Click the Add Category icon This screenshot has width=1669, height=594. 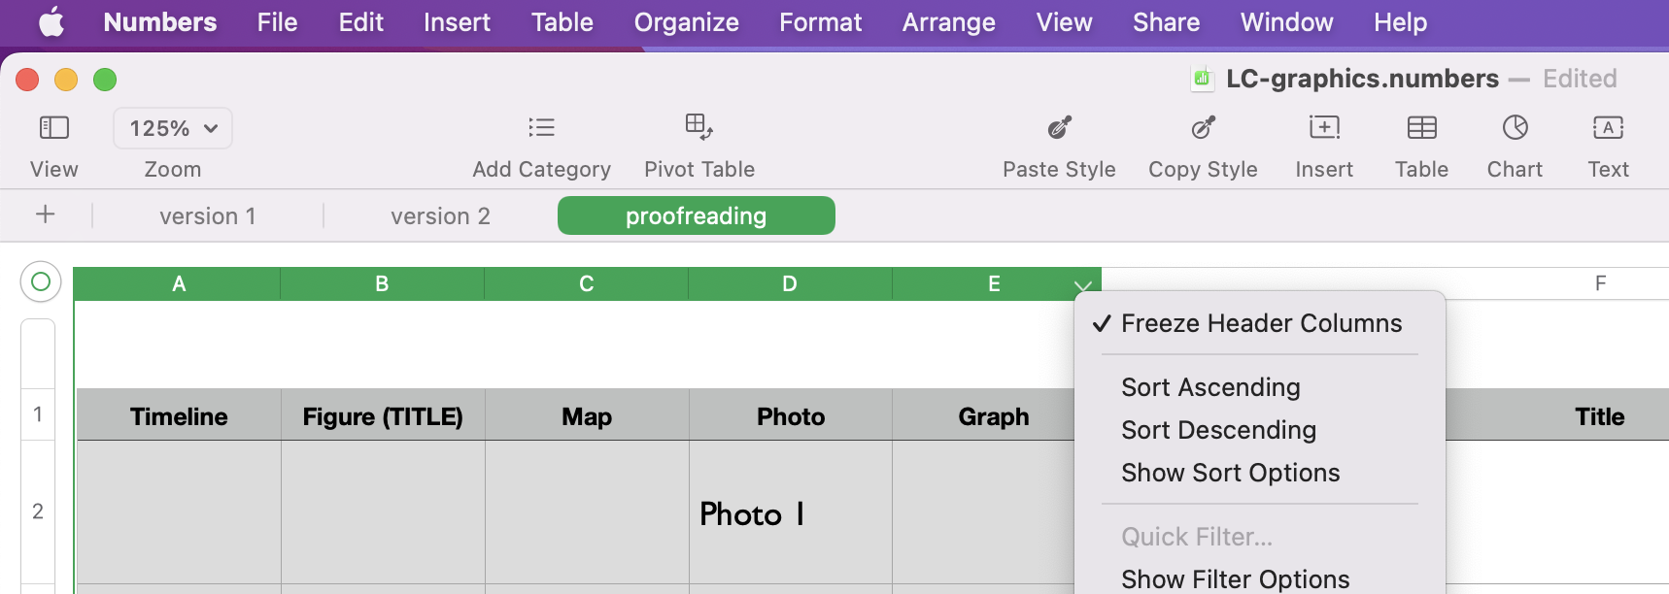[x=541, y=128]
